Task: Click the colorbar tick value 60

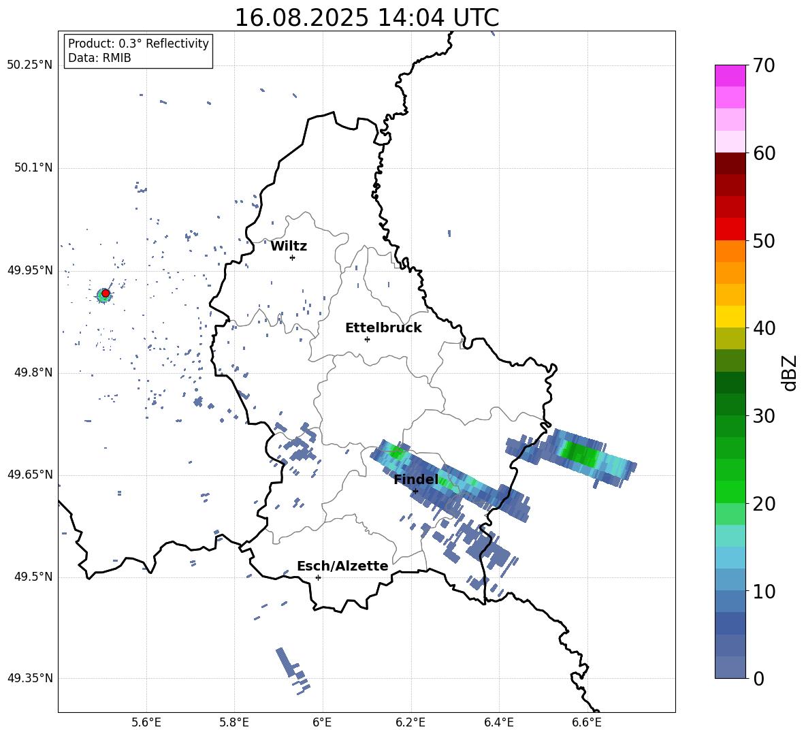Action: [764, 153]
